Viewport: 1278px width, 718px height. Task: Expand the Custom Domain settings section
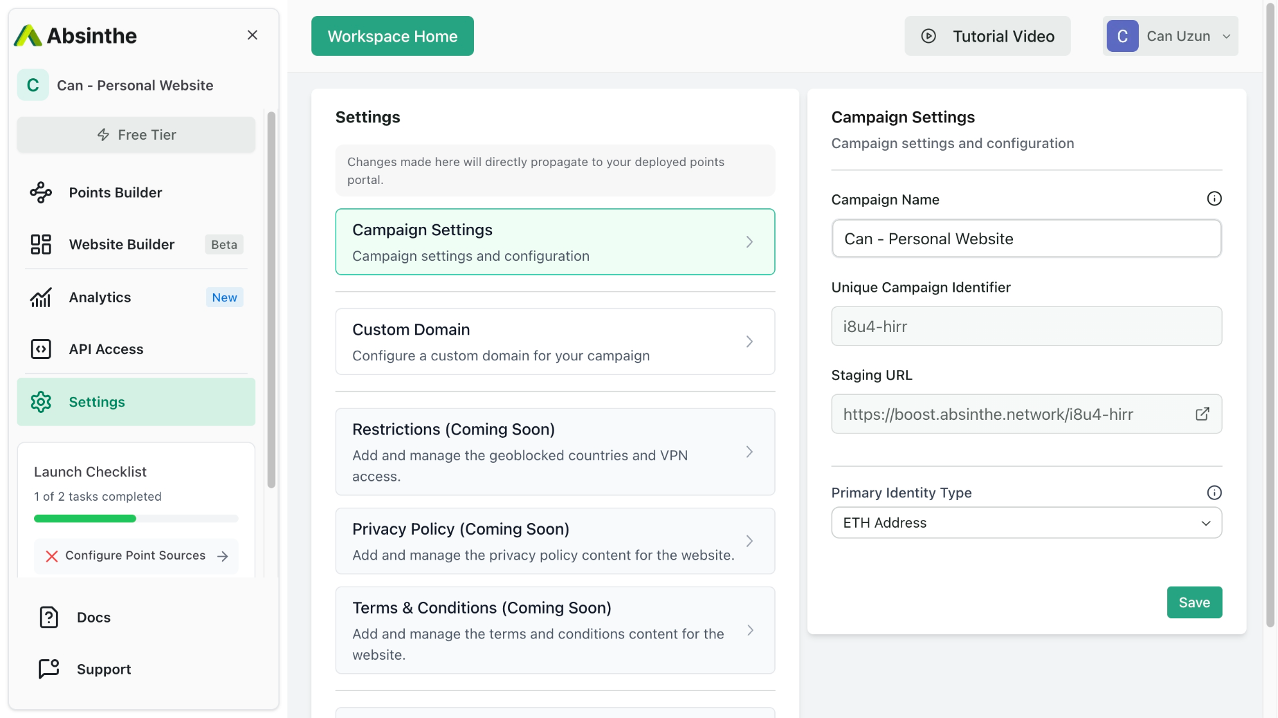click(x=555, y=342)
